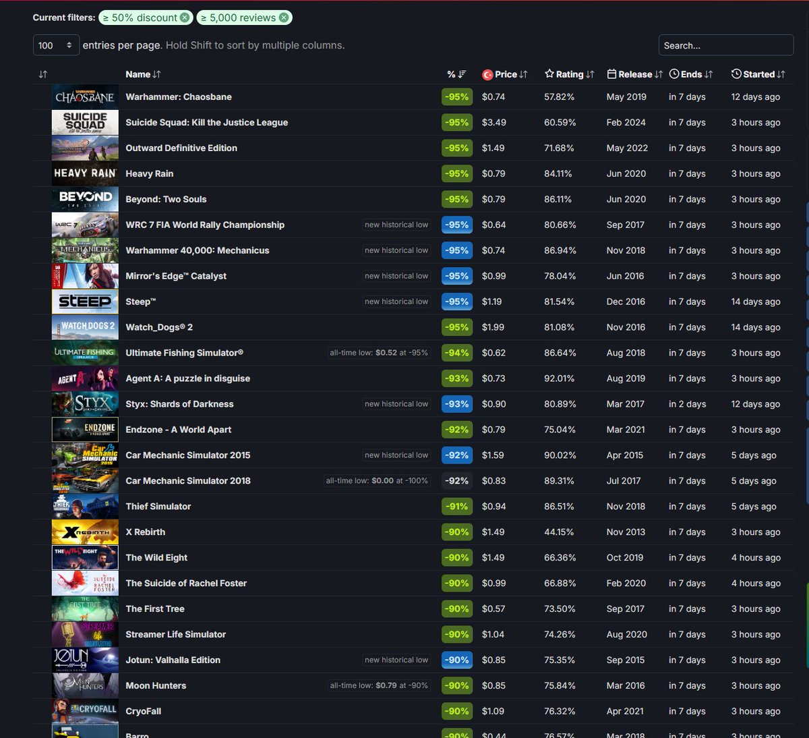Viewport: 809px width, 738px height.
Task: Open Suicide Squad game thumbnail
Action: tap(85, 123)
